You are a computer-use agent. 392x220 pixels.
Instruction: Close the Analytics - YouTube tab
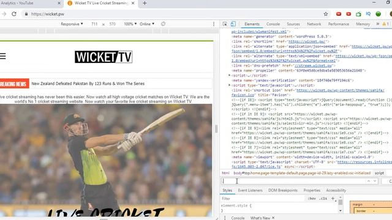click(x=59, y=3)
